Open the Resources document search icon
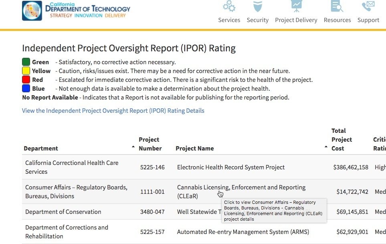This screenshot has height=244, width=386. [337, 6]
